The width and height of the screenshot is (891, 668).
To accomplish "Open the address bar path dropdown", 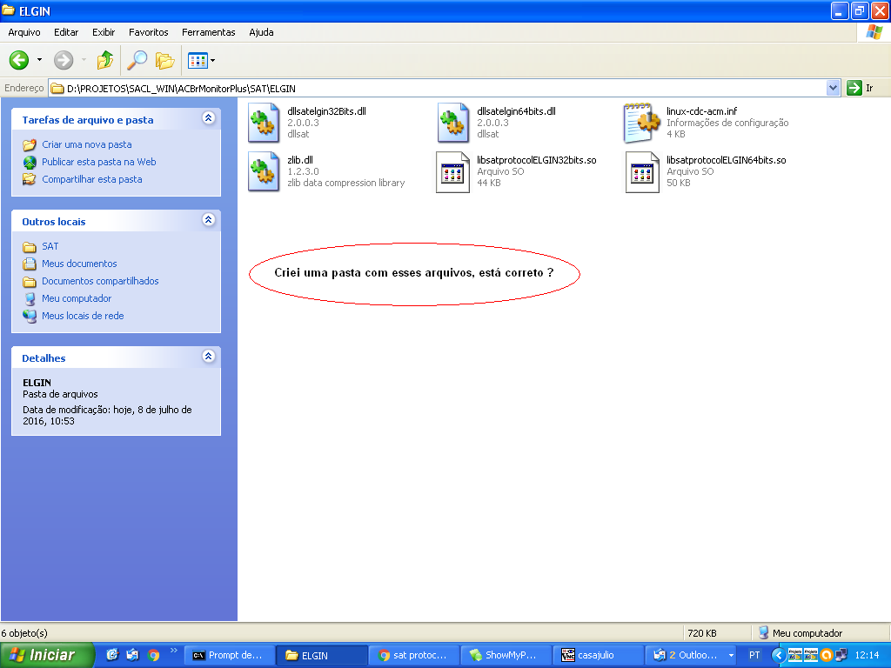I will 833,88.
